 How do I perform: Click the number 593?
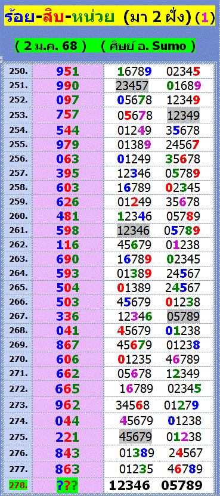pos(68,274)
